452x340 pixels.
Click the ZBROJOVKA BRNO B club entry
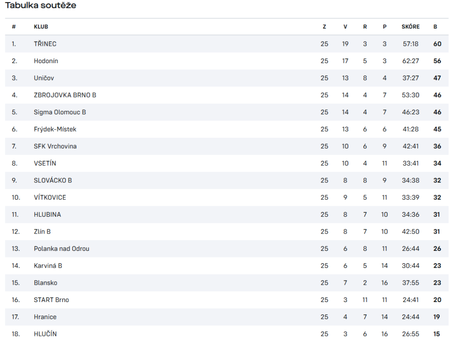pyautogui.click(x=65, y=95)
